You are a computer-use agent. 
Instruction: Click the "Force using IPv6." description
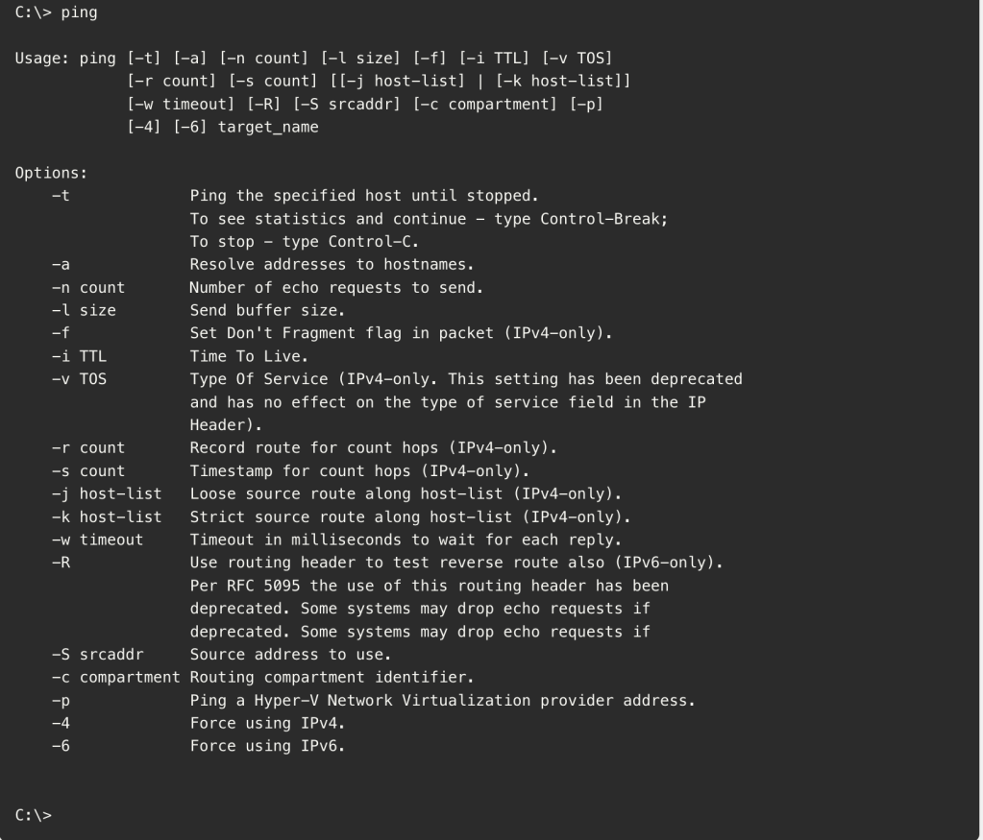[267, 746]
